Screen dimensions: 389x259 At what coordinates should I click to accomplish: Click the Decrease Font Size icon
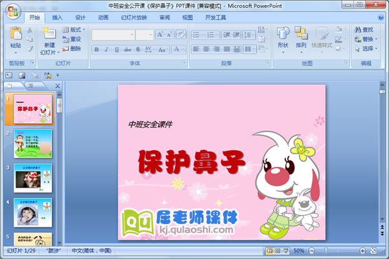(x=170, y=35)
